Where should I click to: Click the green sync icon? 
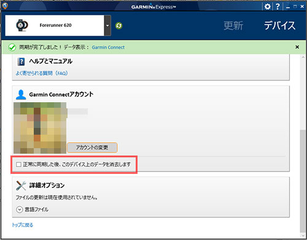click(119, 26)
